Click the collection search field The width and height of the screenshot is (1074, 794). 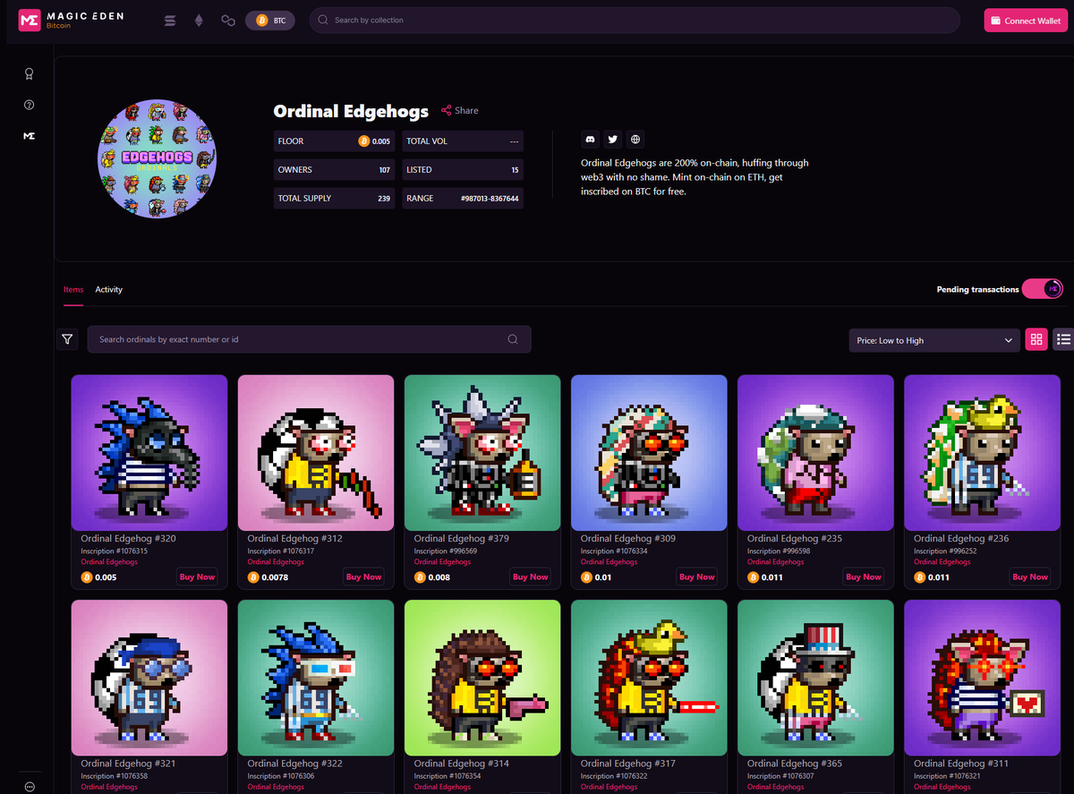pos(635,20)
